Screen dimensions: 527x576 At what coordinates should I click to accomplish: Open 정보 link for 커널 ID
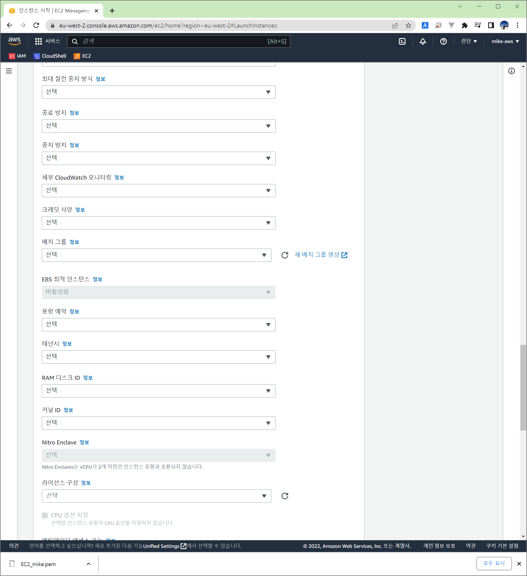coord(68,410)
